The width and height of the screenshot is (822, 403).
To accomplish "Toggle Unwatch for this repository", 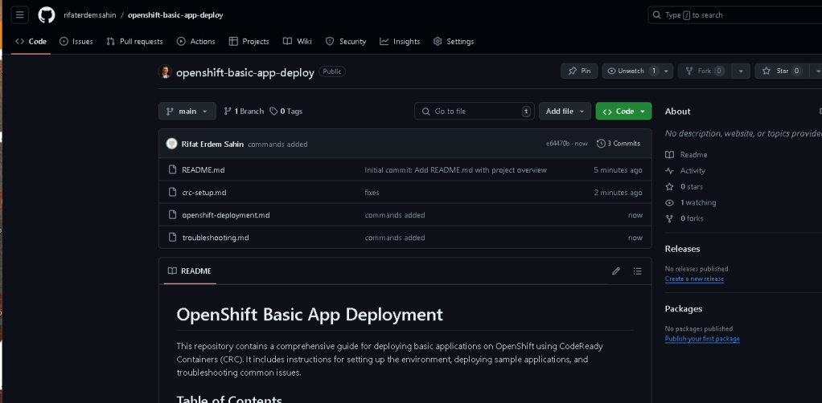I will pyautogui.click(x=631, y=71).
